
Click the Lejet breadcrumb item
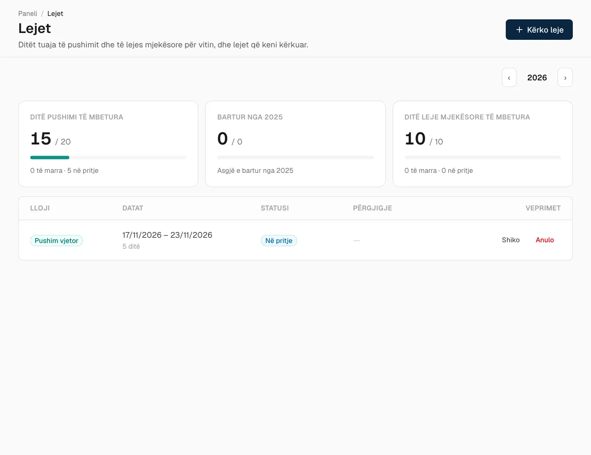[x=55, y=14]
